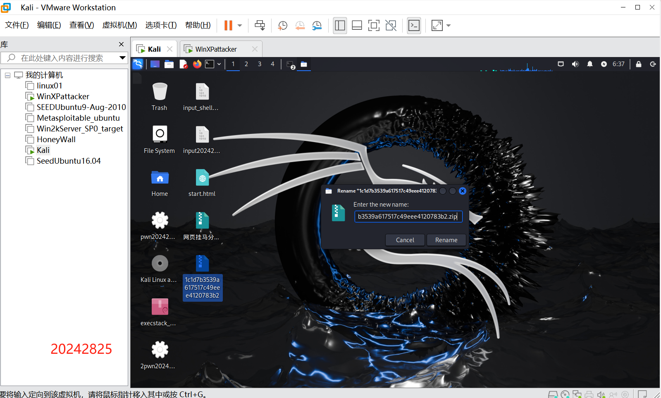
Task: Click the VMware network adapter status icon
Action: pyautogui.click(x=577, y=395)
